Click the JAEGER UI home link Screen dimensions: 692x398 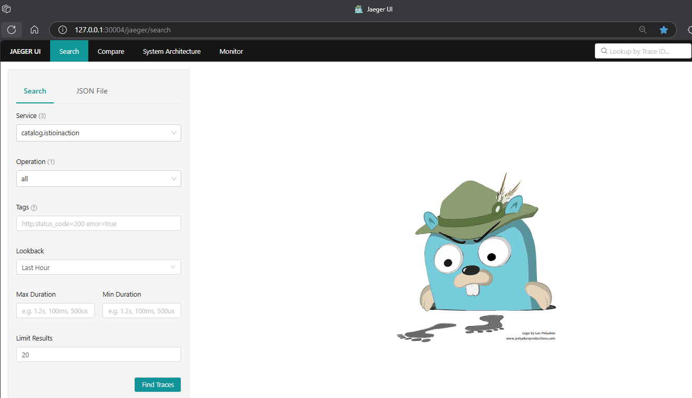(x=25, y=51)
